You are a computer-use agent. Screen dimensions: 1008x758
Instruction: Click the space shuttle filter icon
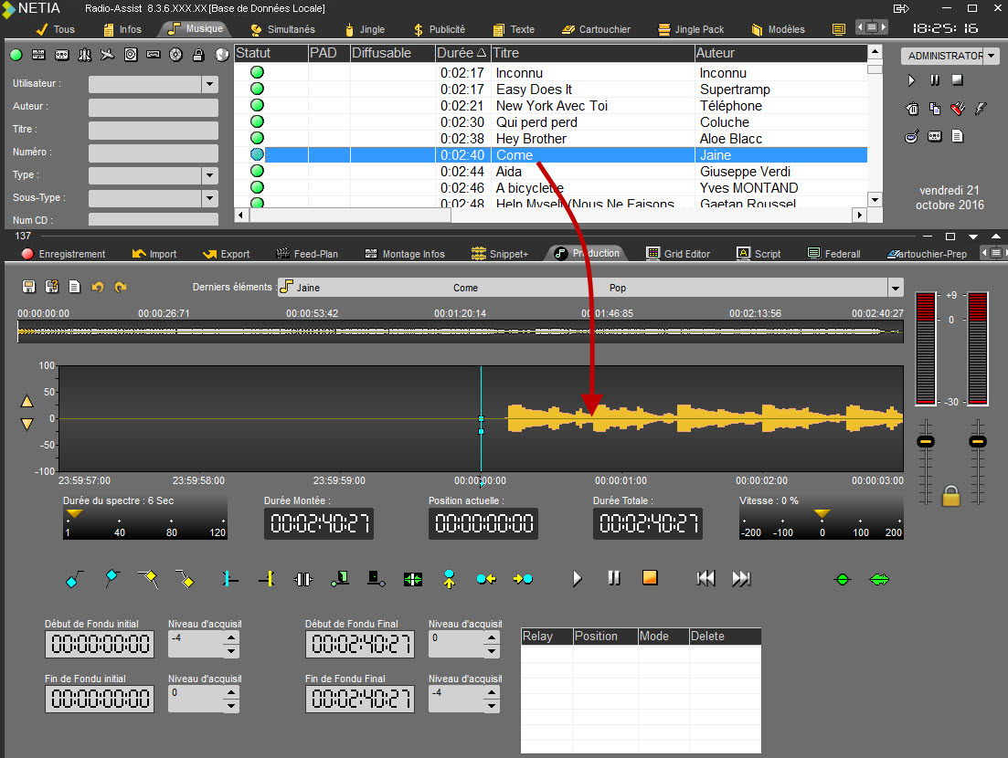click(85, 55)
